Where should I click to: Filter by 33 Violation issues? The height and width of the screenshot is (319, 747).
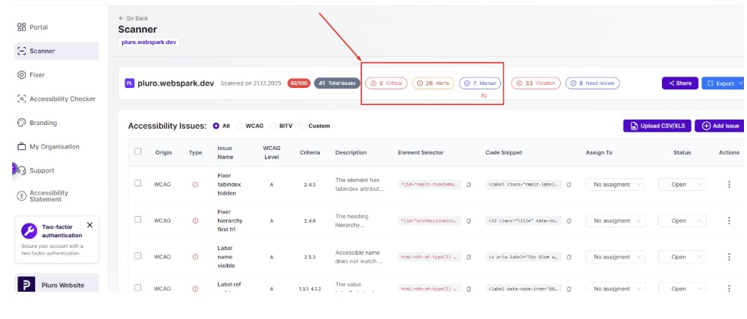pos(536,83)
